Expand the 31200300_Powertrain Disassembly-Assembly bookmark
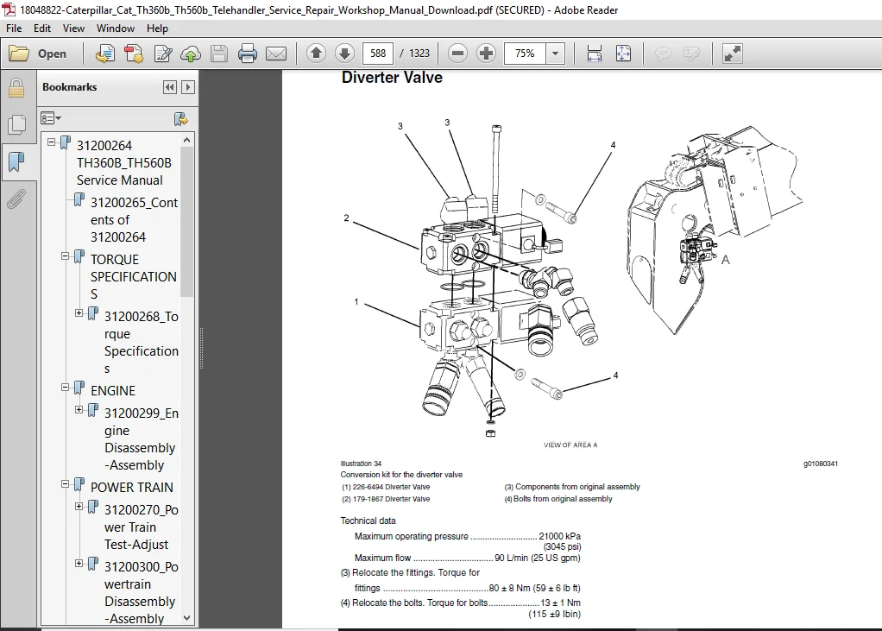The height and width of the screenshot is (631, 882). tap(79, 563)
